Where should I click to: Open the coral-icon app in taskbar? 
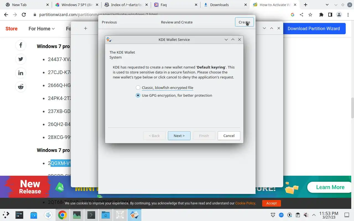48,215
